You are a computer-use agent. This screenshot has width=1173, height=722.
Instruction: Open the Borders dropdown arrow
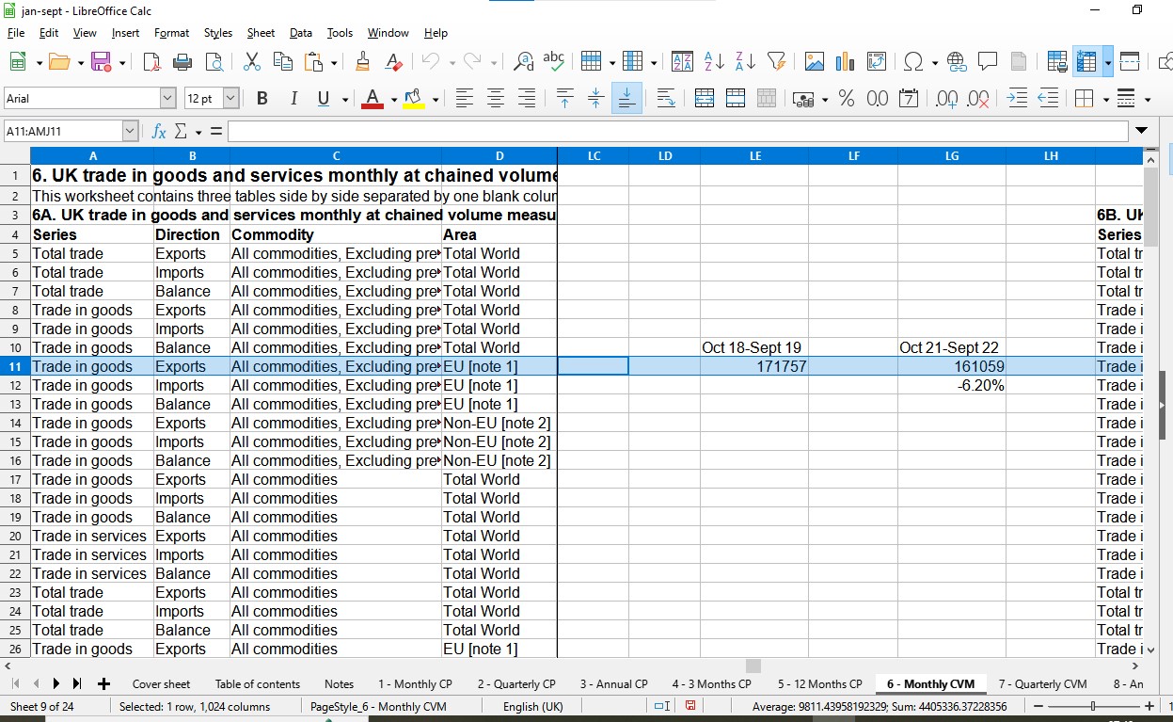pyautogui.click(x=1105, y=99)
